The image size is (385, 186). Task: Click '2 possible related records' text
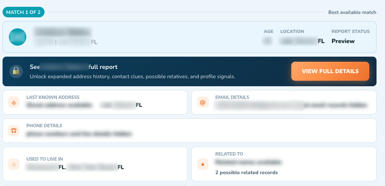click(246, 172)
